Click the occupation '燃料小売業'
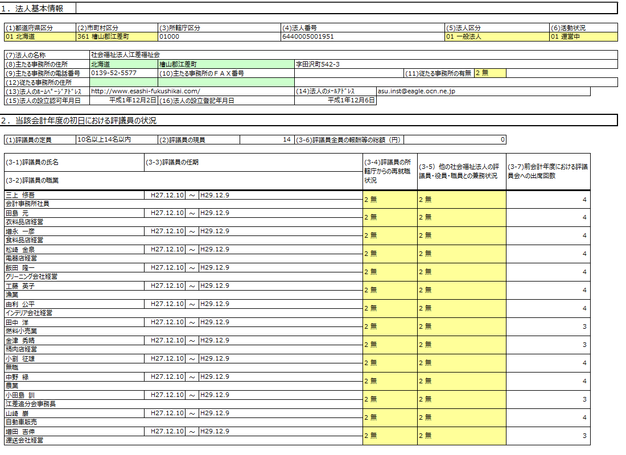 coord(183,331)
